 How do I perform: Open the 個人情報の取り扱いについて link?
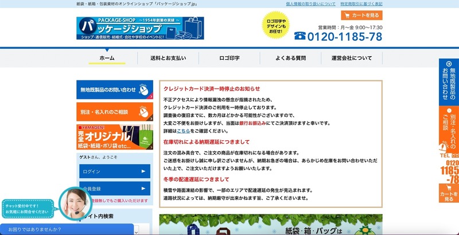(310, 3)
